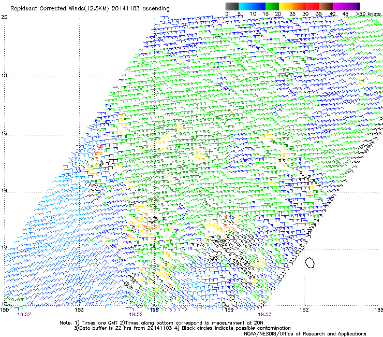This screenshot has width=383, height=337.
Task: Click the '156' longitude label on the bottom axis
Action: tap(154, 310)
